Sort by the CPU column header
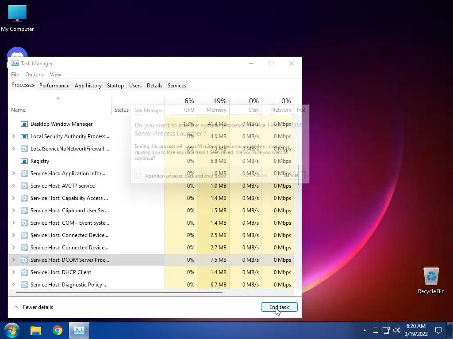This screenshot has width=453, height=339. pyautogui.click(x=181, y=105)
